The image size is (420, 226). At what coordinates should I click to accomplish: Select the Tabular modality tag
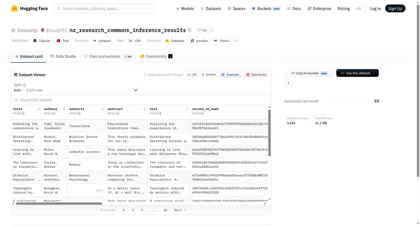point(42,41)
